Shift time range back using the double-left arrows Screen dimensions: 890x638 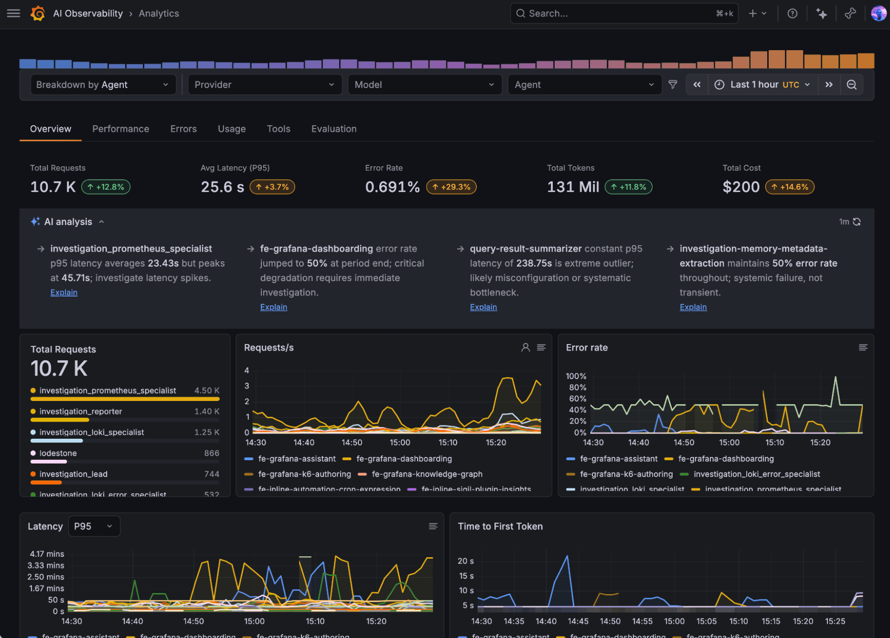pyautogui.click(x=697, y=84)
